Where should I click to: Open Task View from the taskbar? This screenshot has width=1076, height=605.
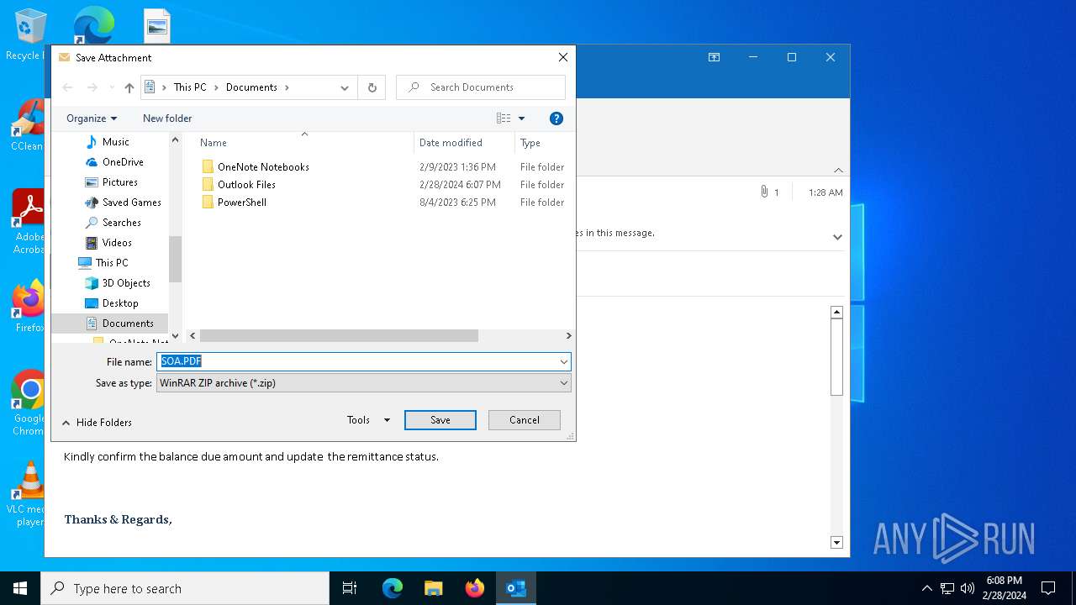click(x=350, y=588)
